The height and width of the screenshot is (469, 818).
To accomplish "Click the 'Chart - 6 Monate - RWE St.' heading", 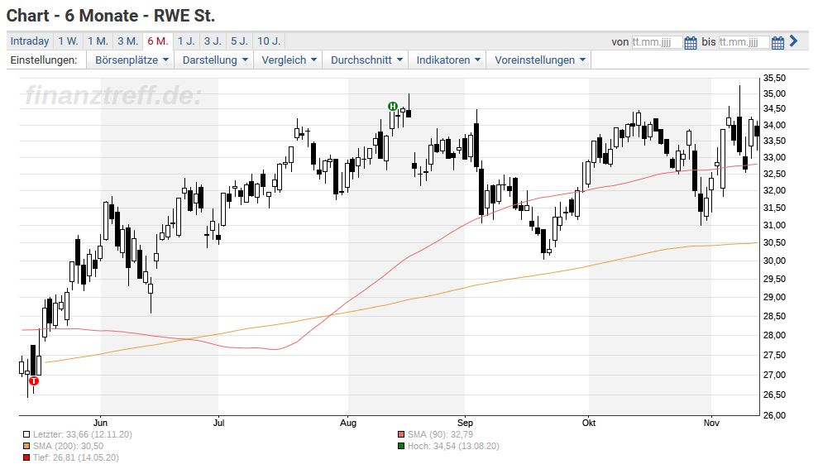I will (111, 16).
